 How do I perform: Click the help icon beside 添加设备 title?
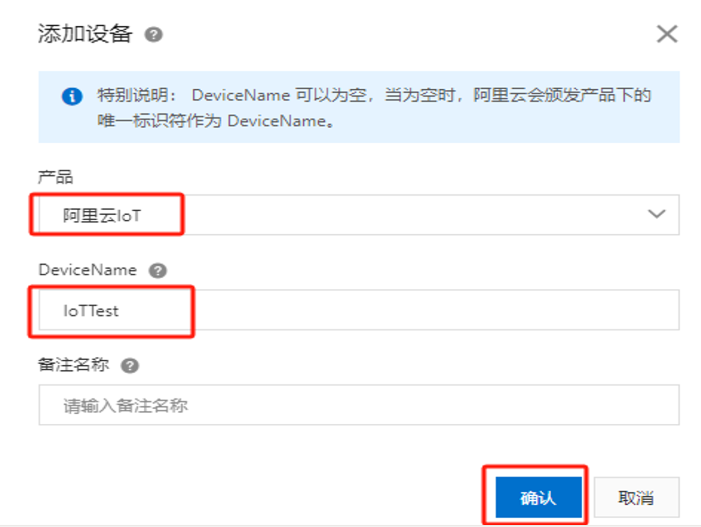click(154, 35)
